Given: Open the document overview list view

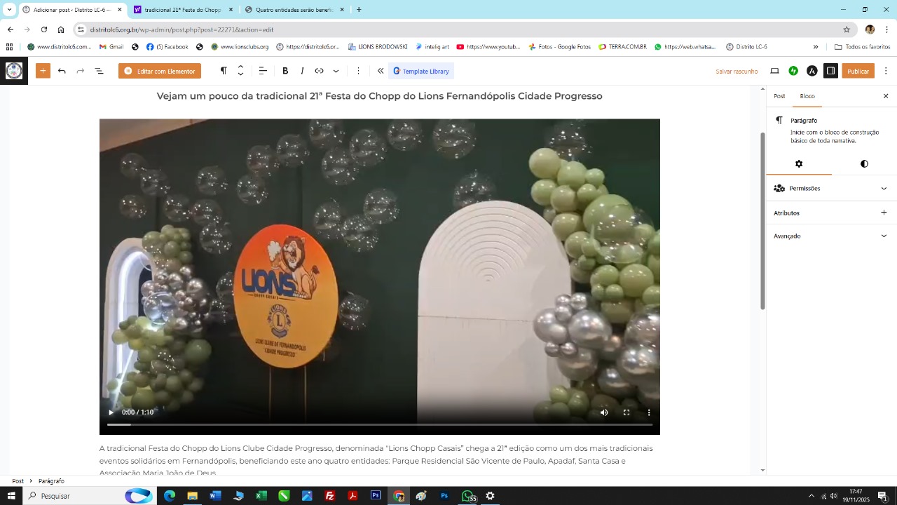Looking at the screenshot, I should (99, 71).
